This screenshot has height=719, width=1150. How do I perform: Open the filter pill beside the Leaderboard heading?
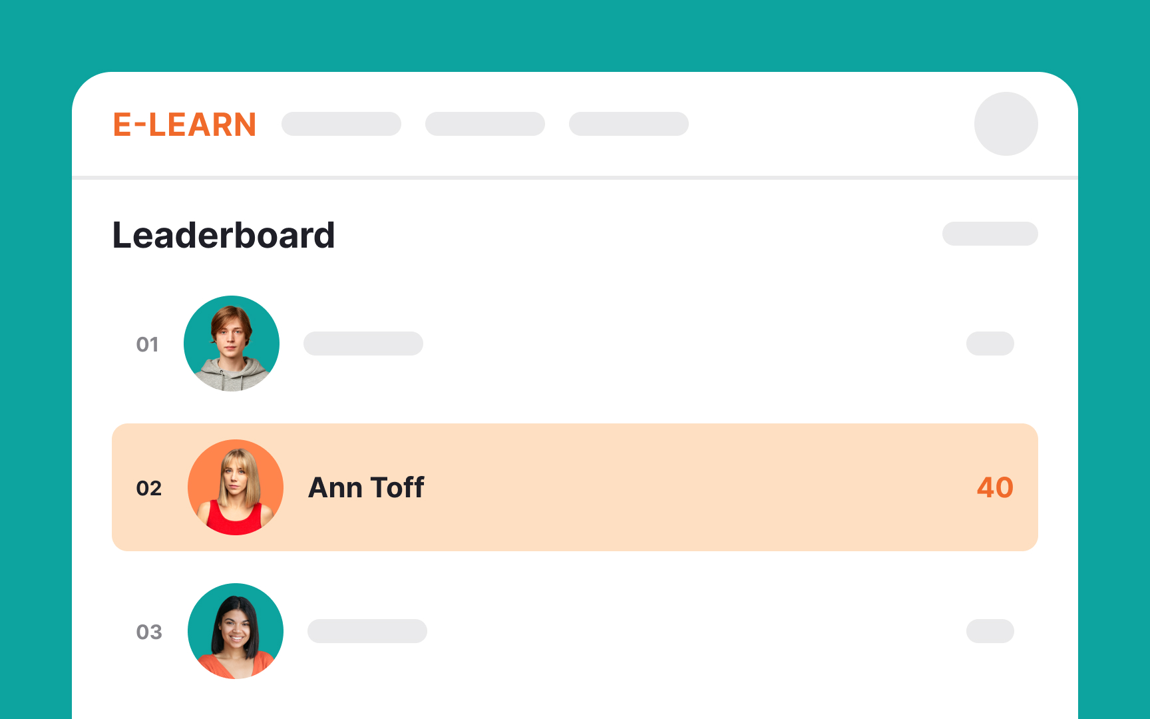[990, 234]
